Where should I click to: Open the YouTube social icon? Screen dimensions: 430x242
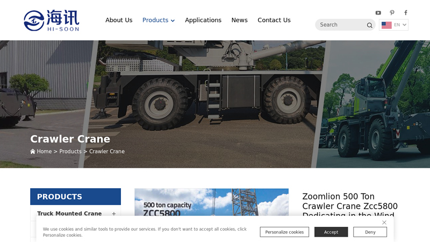click(x=378, y=12)
